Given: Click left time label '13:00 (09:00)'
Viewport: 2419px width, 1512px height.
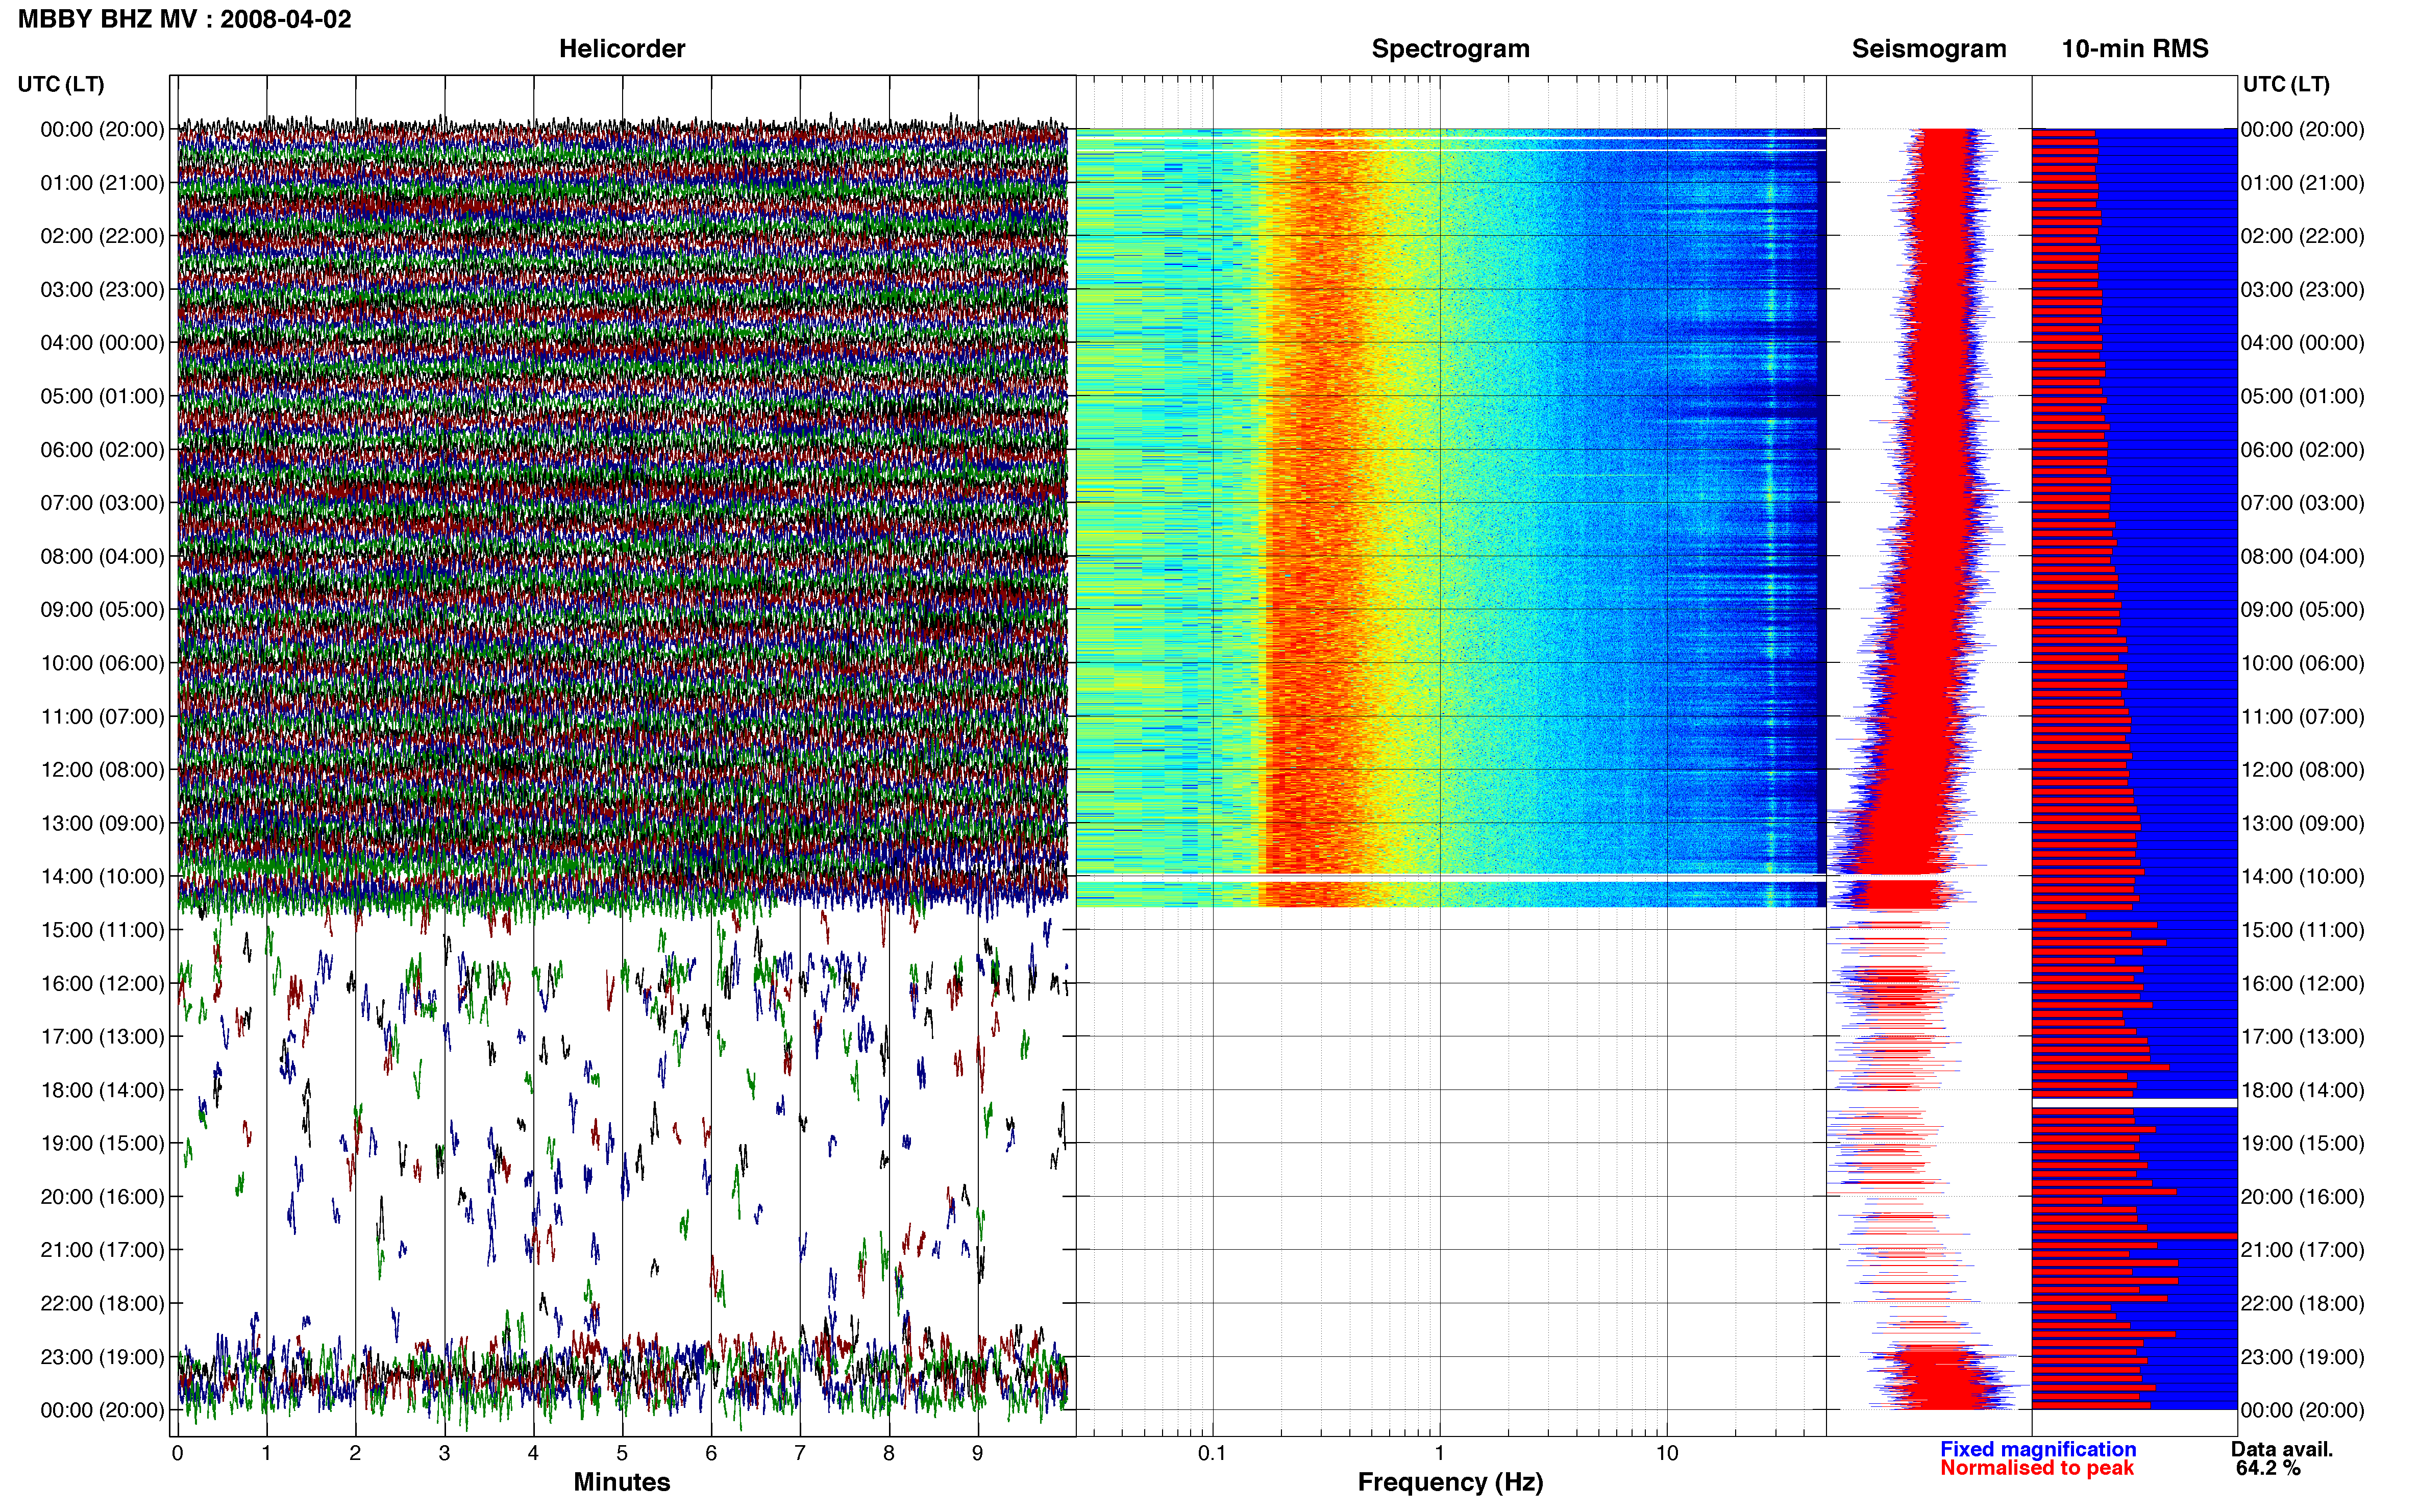Looking at the screenshot, I should tap(102, 823).
